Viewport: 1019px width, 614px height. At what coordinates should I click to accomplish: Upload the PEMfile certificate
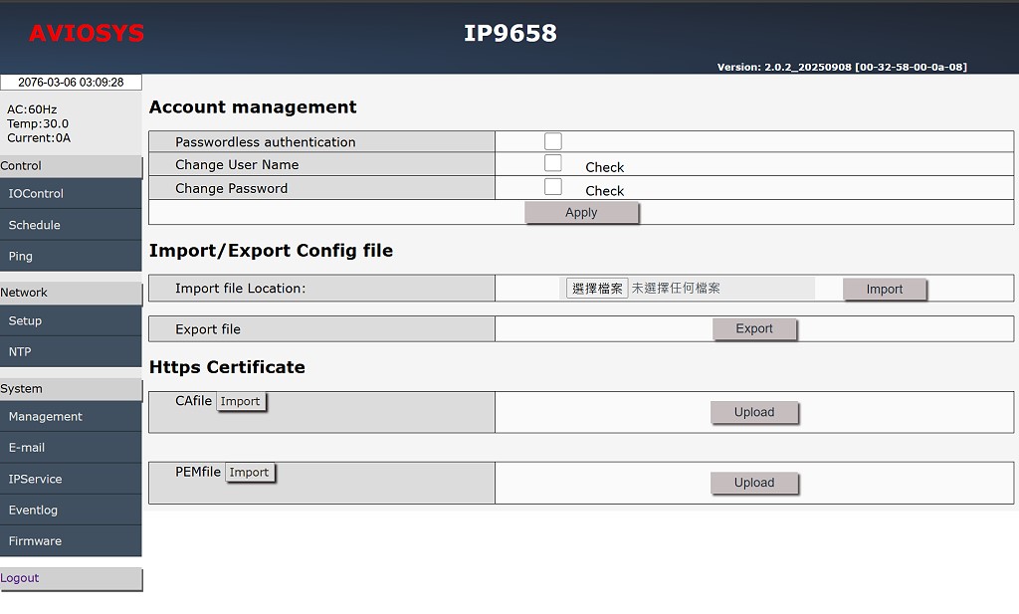click(x=753, y=483)
